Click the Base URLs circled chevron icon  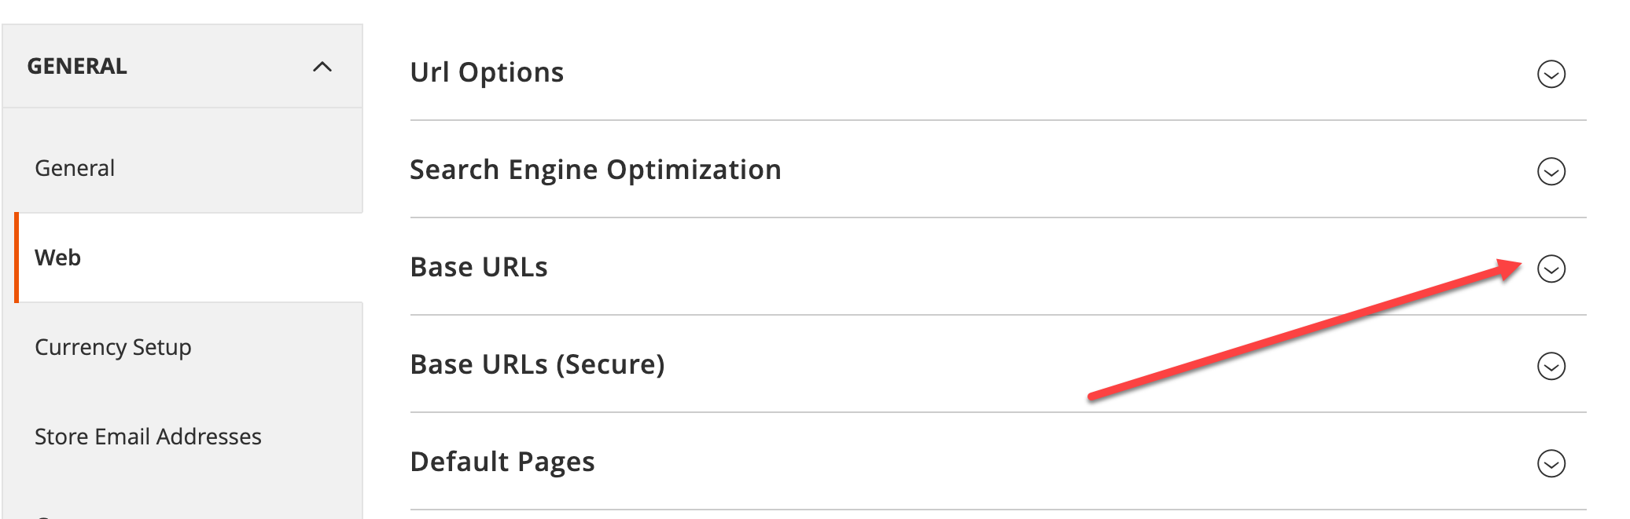coord(1551,269)
